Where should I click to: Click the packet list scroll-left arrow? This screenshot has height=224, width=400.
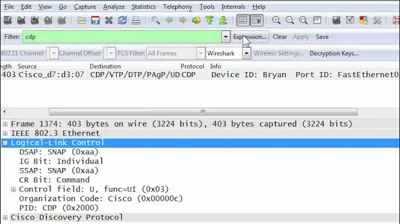[x=4, y=111]
